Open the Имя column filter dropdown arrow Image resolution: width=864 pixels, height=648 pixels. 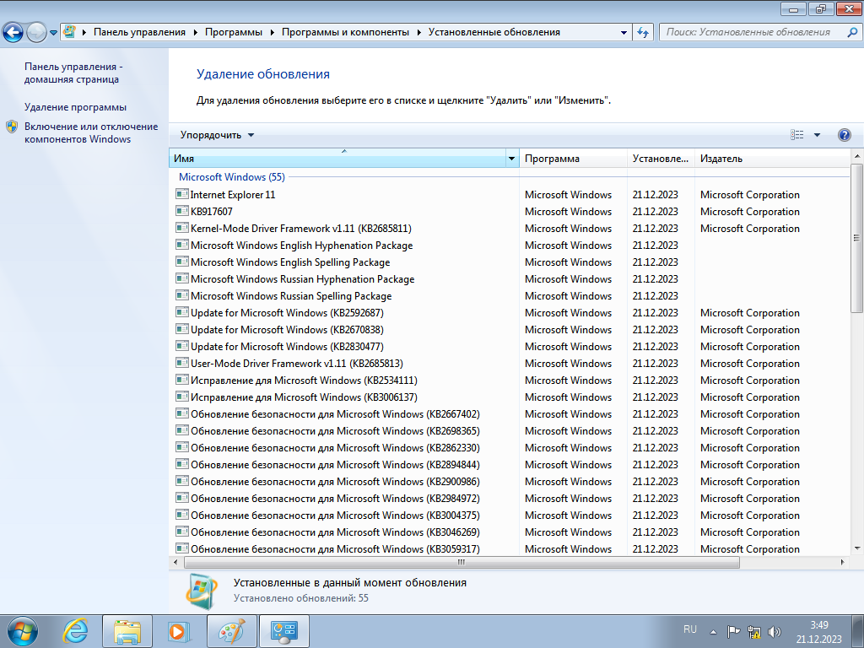coord(511,159)
